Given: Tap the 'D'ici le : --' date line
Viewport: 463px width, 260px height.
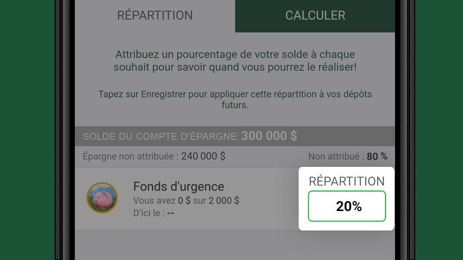Looking at the screenshot, I should [x=154, y=213].
